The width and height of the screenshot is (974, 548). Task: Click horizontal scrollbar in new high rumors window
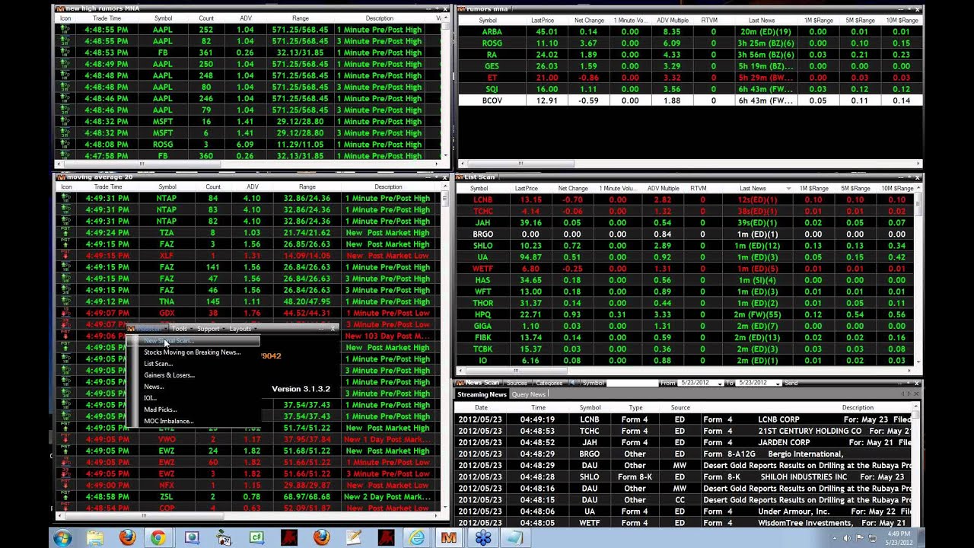[x=142, y=164]
